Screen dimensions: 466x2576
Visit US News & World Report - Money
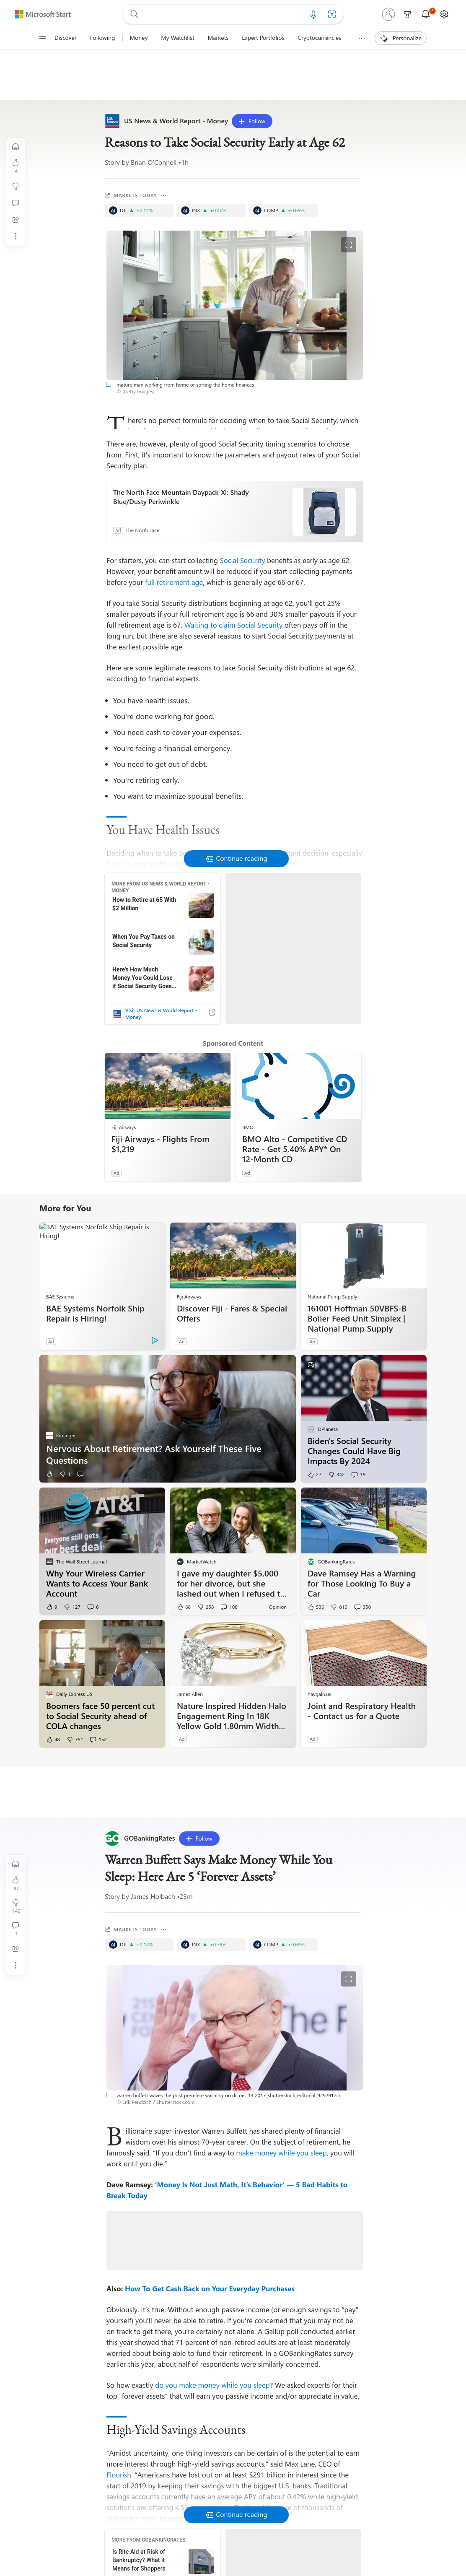click(x=161, y=1014)
